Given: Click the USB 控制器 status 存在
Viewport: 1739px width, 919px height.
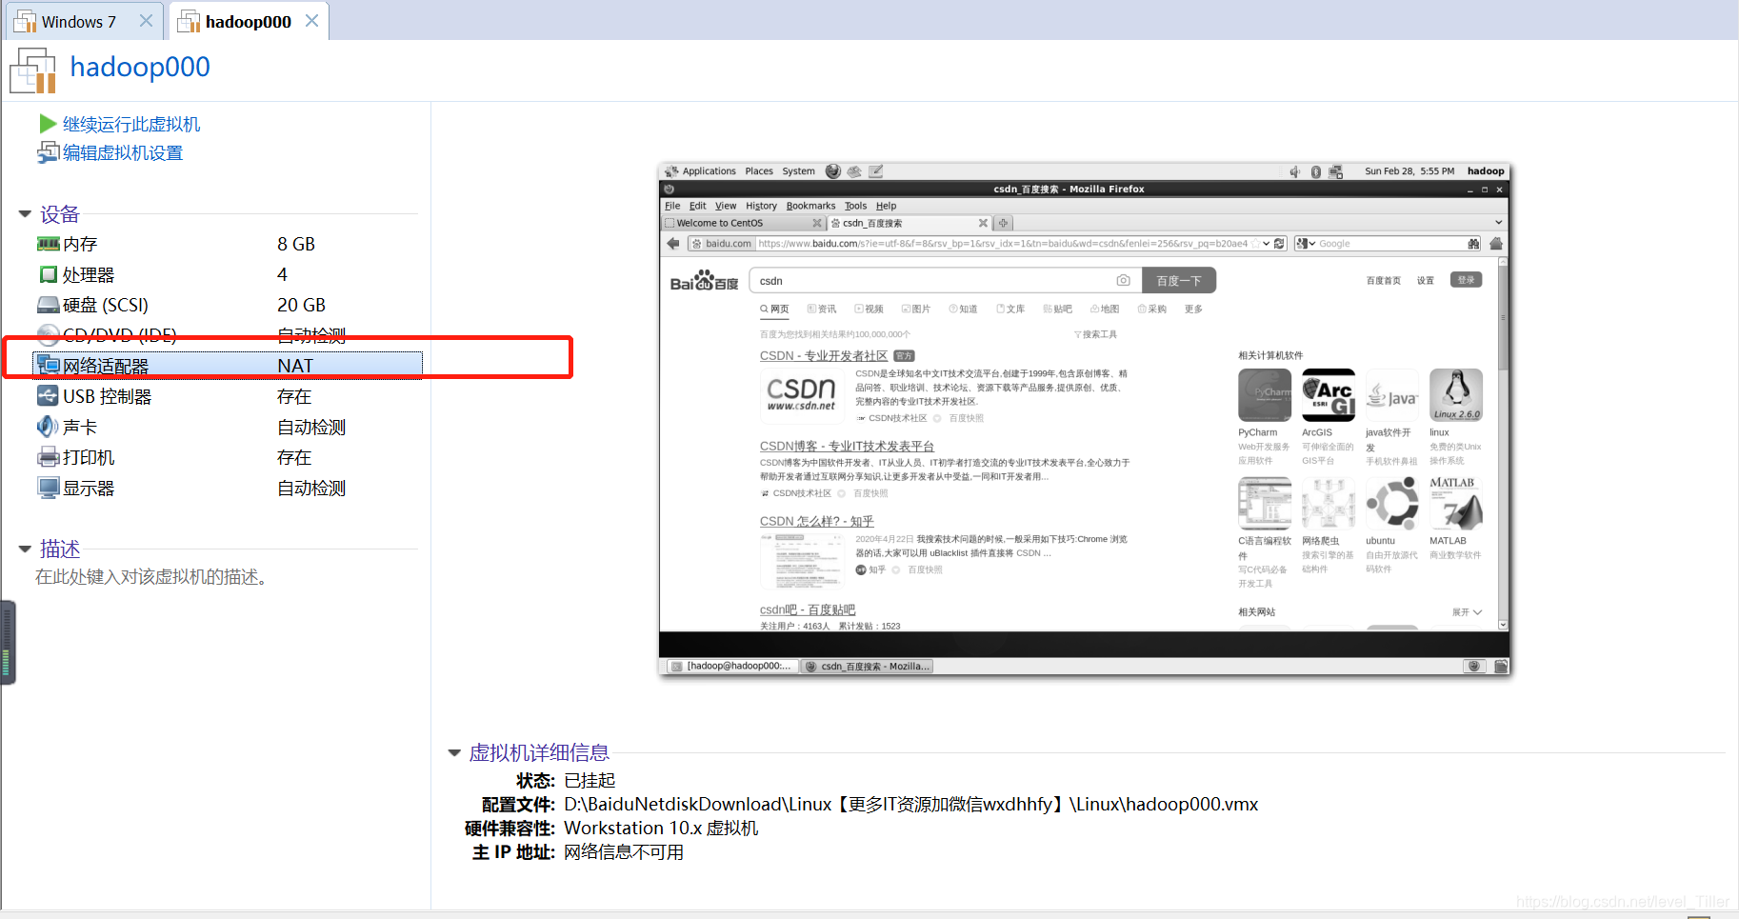Looking at the screenshot, I should 294,396.
